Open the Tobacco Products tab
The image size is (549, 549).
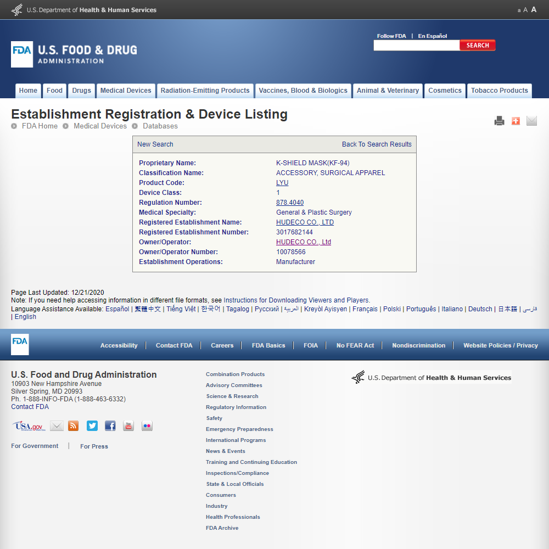[x=500, y=91]
